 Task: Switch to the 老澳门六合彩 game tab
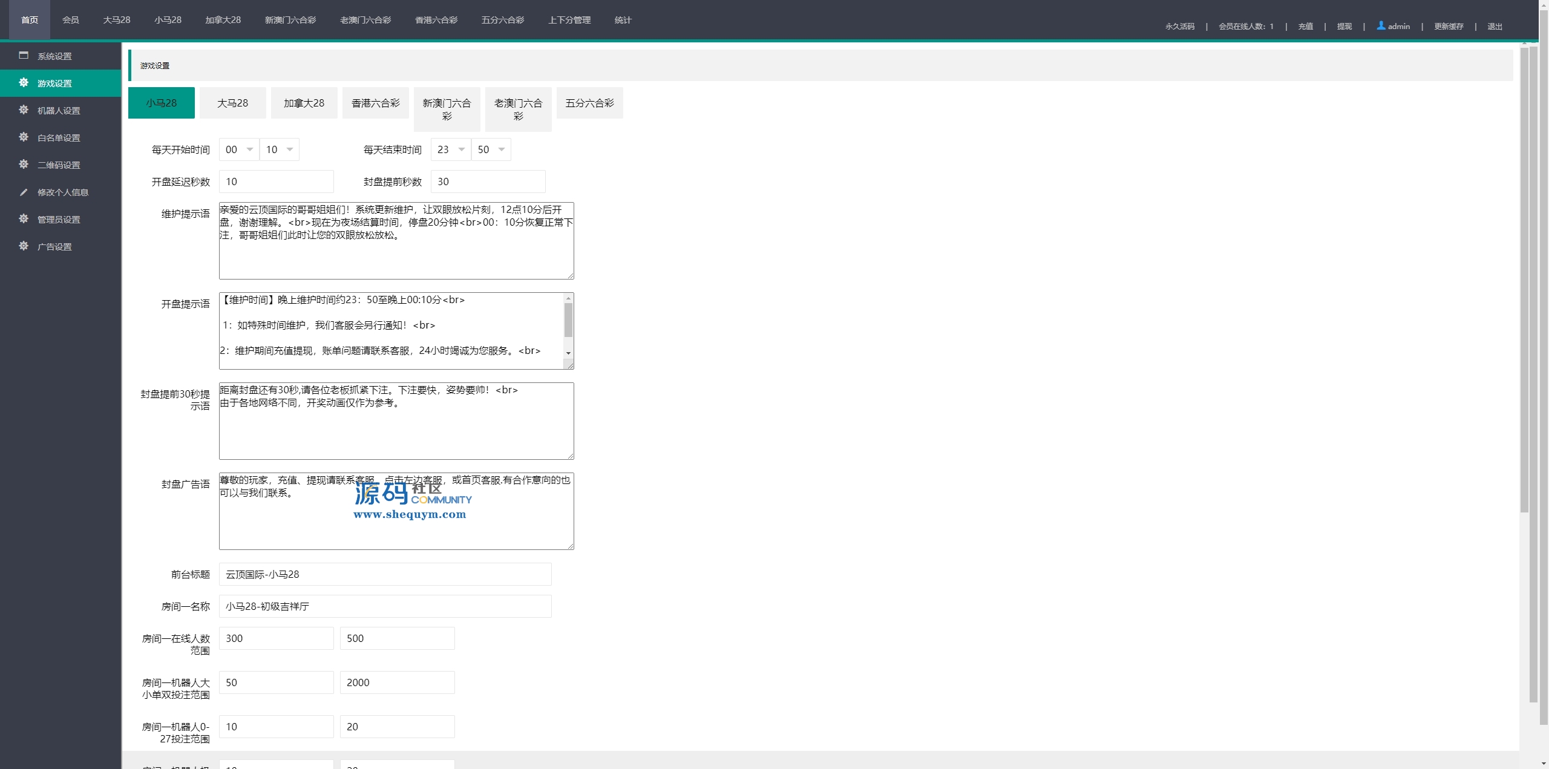point(519,110)
